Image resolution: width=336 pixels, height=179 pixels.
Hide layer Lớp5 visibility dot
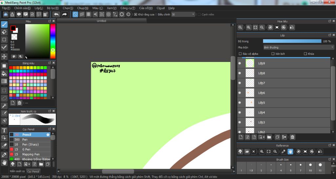pos(240,103)
